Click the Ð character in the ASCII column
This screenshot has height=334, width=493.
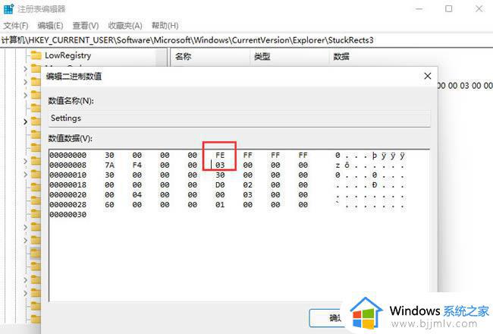pos(375,184)
